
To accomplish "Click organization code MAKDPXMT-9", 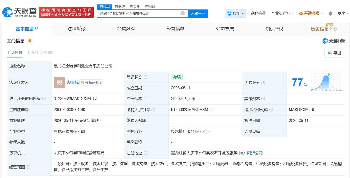I will pos(302,110).
